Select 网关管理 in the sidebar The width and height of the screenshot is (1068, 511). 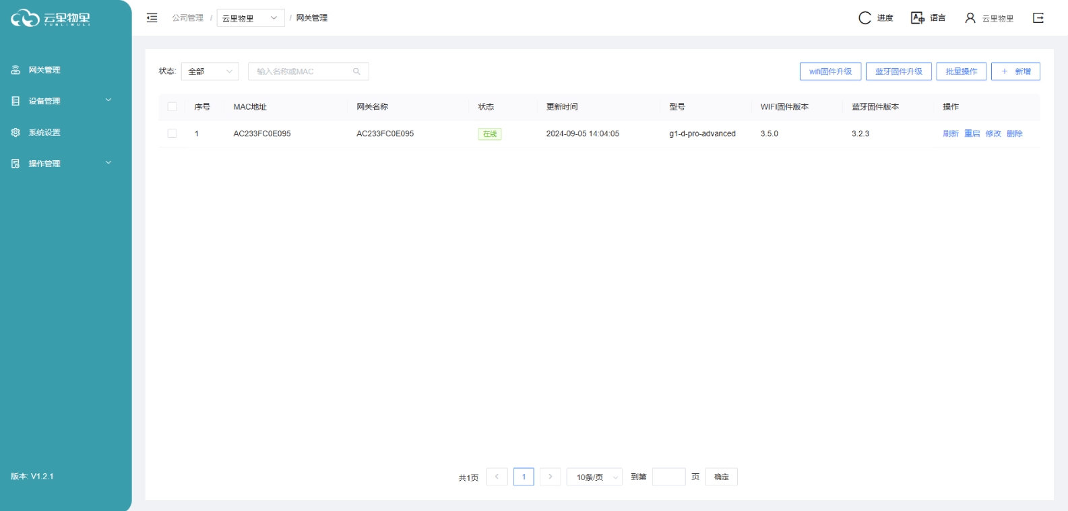click(44, 70)
